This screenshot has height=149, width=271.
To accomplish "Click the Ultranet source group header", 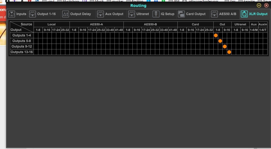I will click(240, 24).
